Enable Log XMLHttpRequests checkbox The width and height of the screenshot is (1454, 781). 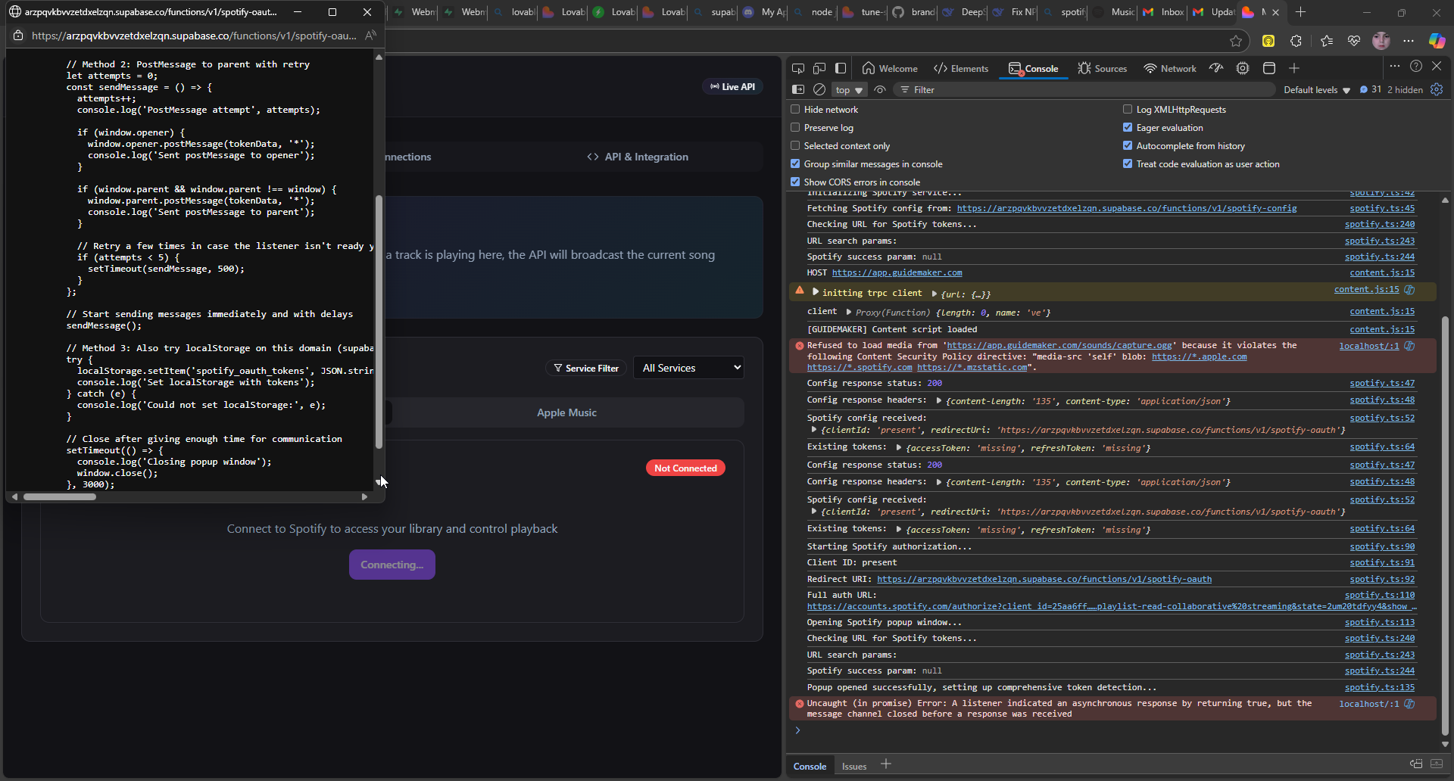(x=1128, y=109)
